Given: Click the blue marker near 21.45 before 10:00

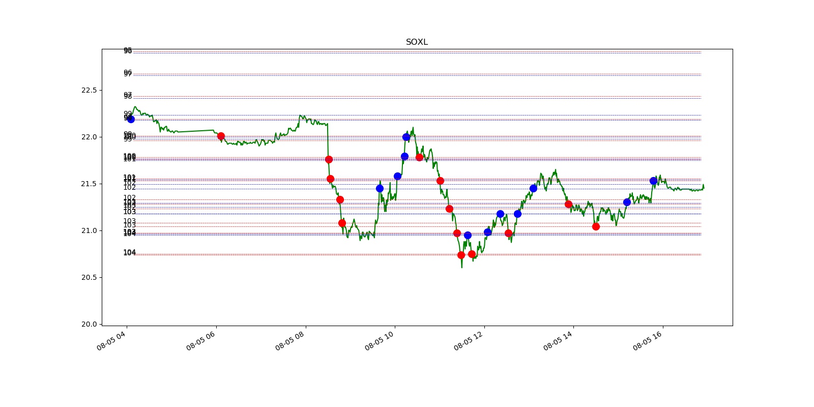Looking at the screenshot, I should click(x=380, y=188).
